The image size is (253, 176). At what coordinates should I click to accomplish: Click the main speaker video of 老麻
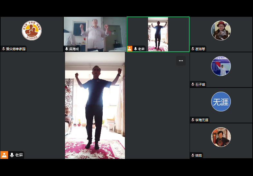(95, 105)
